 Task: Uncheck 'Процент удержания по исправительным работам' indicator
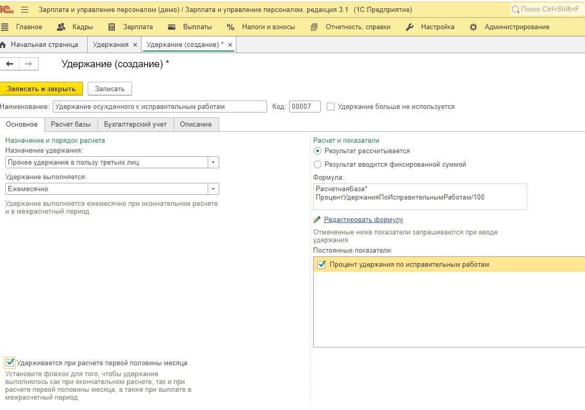321,265
